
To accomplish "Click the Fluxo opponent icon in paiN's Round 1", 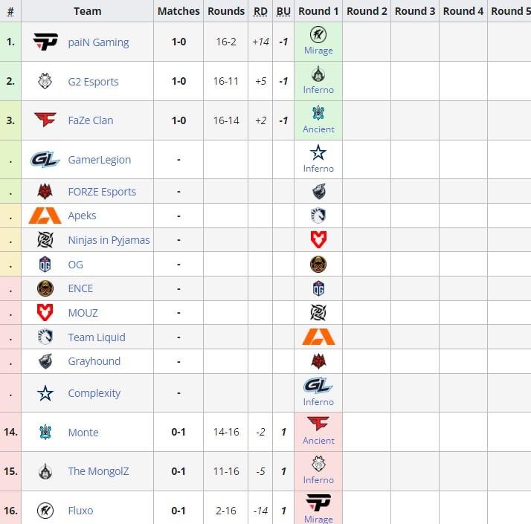I will tap(318, 34).
